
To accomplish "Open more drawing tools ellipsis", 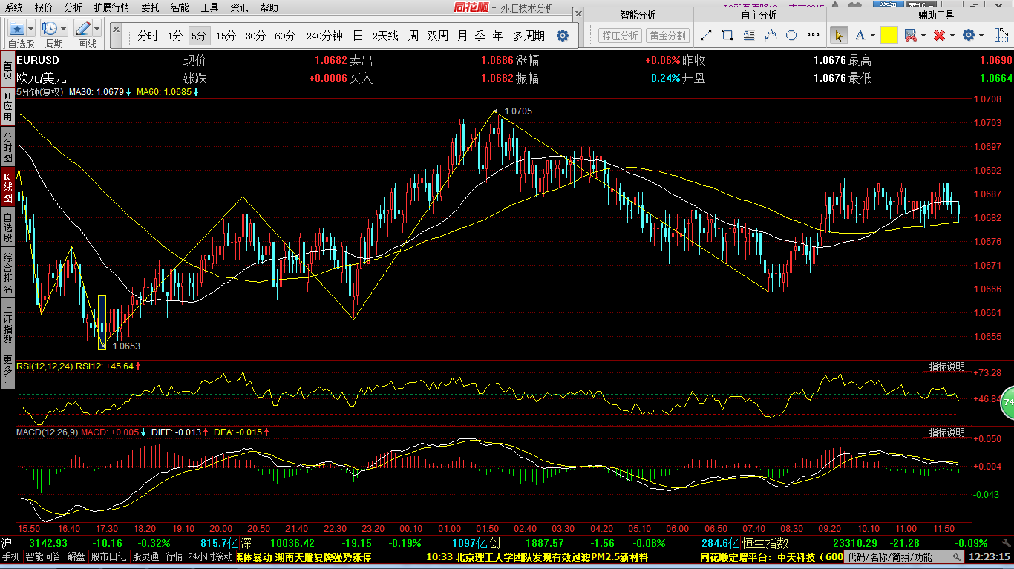I will coord(814,35).
